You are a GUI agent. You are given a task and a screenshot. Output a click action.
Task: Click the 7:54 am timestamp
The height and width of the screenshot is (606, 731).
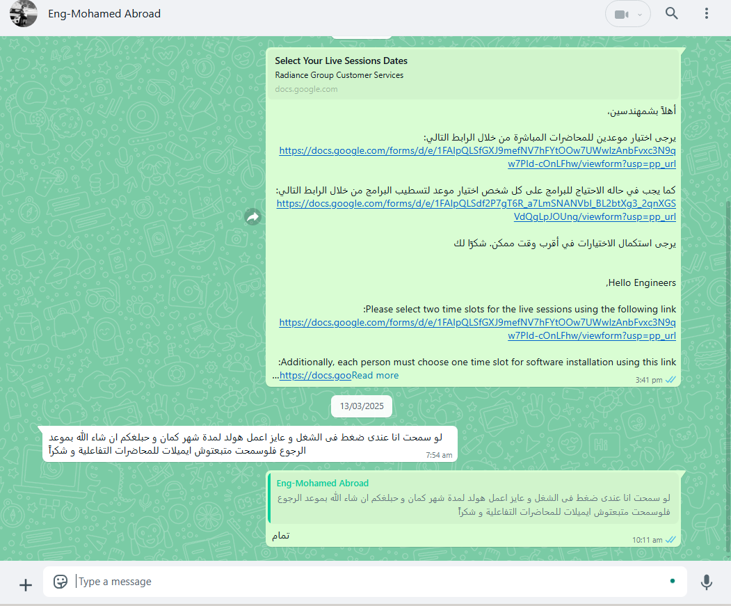click(x=439, y=455)
